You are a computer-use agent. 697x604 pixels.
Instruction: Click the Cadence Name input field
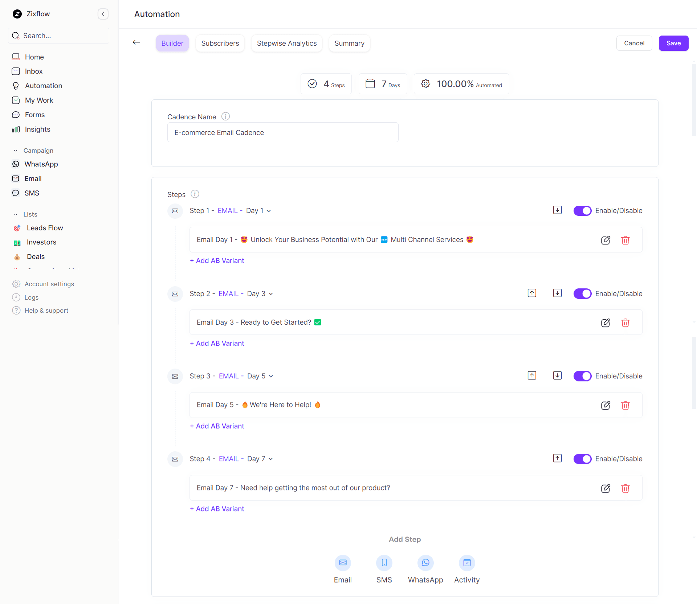coord(282,132)
